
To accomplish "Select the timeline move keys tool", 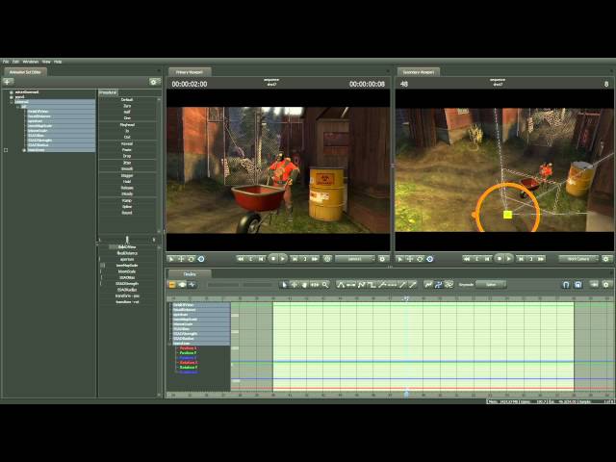I will click(295, 285).
